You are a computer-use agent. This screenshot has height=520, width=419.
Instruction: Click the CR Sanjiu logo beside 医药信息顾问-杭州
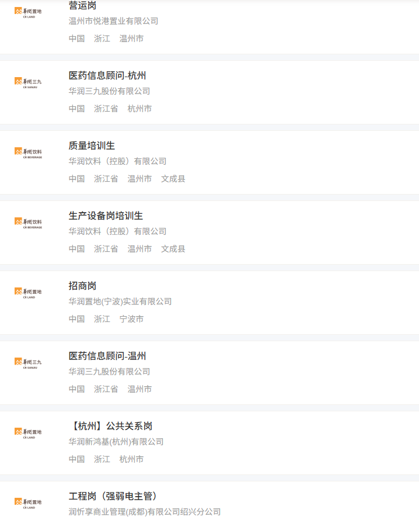point(28,82)
